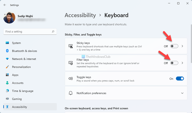Screen dimensions: 192x113
Task: Click the Personalization paintbrush icon
Action: [7, 67]
